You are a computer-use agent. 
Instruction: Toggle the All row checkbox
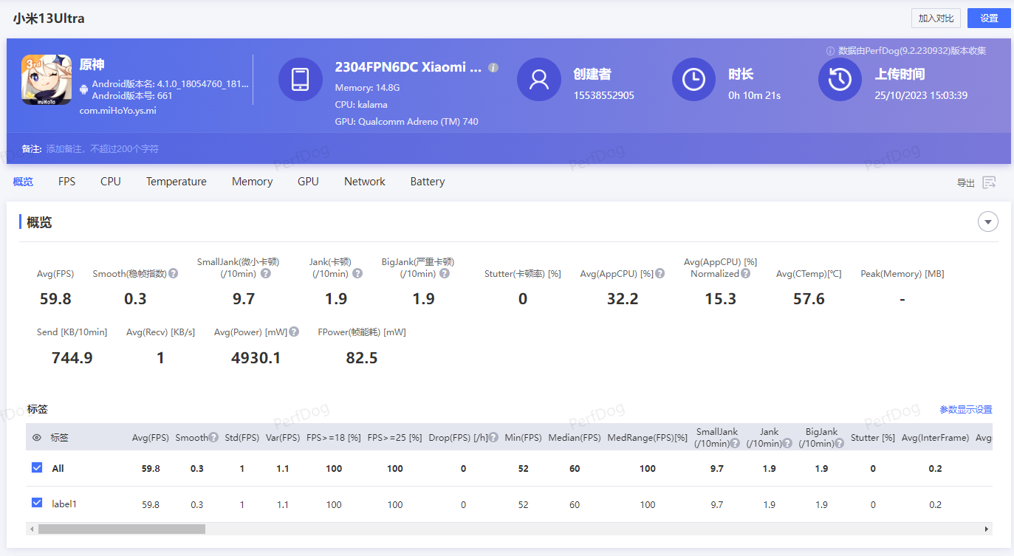click(37, 467)
